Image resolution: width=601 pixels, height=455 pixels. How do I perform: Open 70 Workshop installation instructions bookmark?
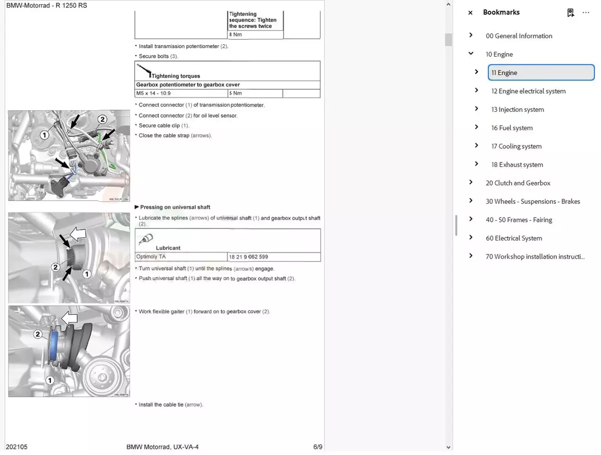click(535, 257)
